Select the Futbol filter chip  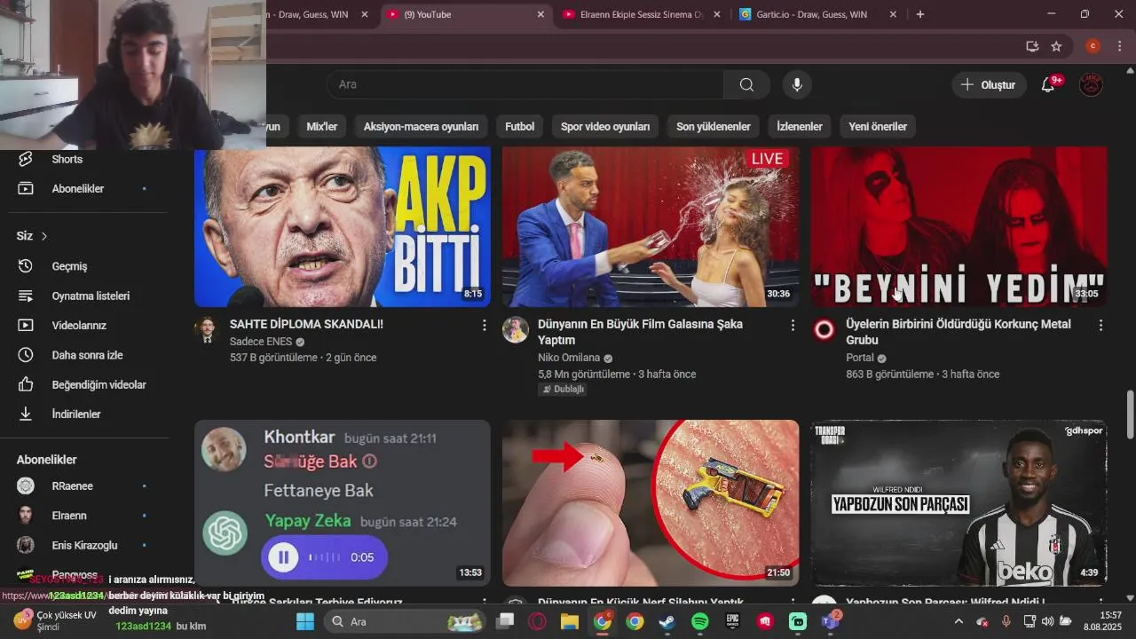tap(519, 126)
